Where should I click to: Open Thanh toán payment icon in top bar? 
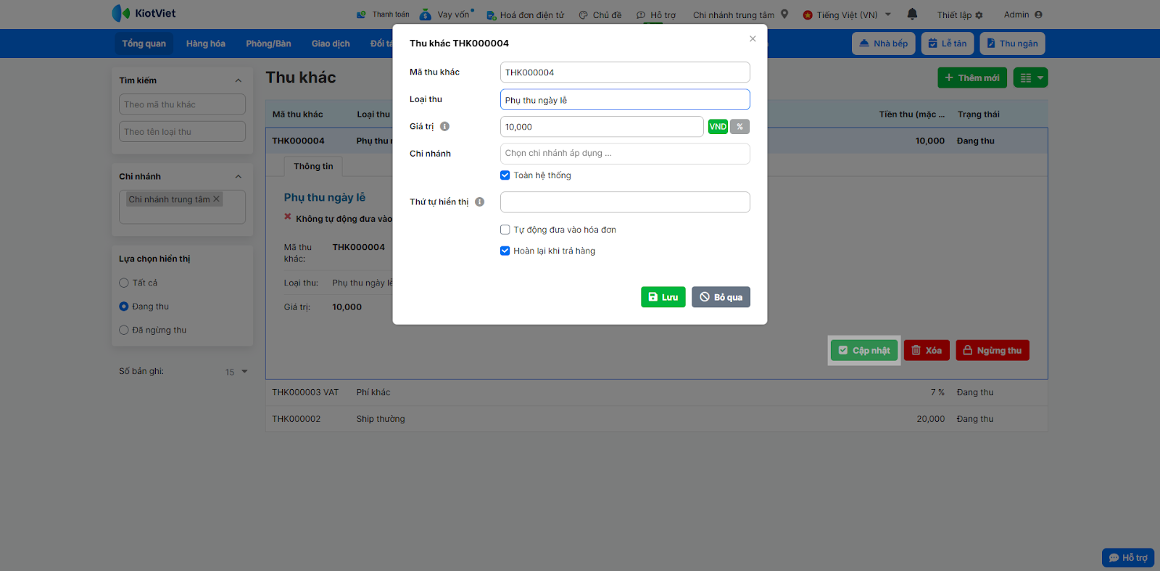(x=361, y=14)
